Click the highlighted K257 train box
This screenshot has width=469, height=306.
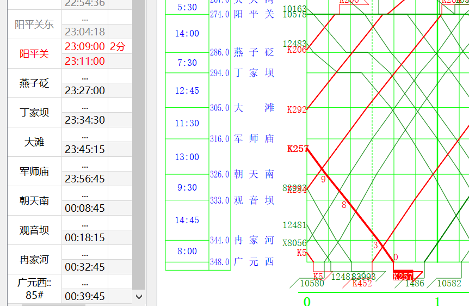point(403,276)
